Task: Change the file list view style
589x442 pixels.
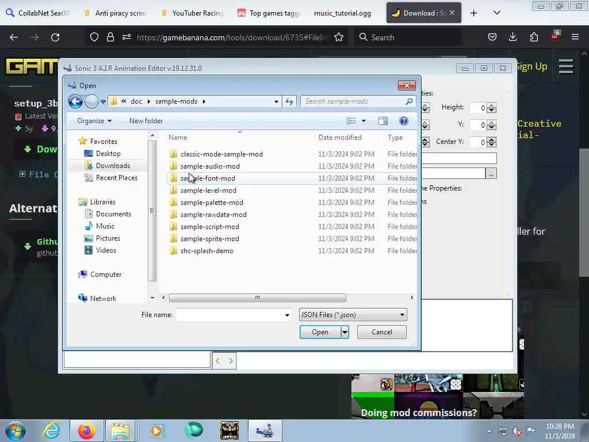Action: click(351, 121)
